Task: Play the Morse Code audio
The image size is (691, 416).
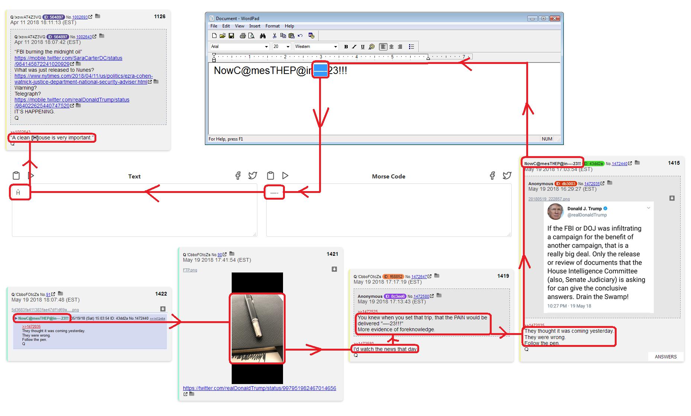Action: coord(285,175)
